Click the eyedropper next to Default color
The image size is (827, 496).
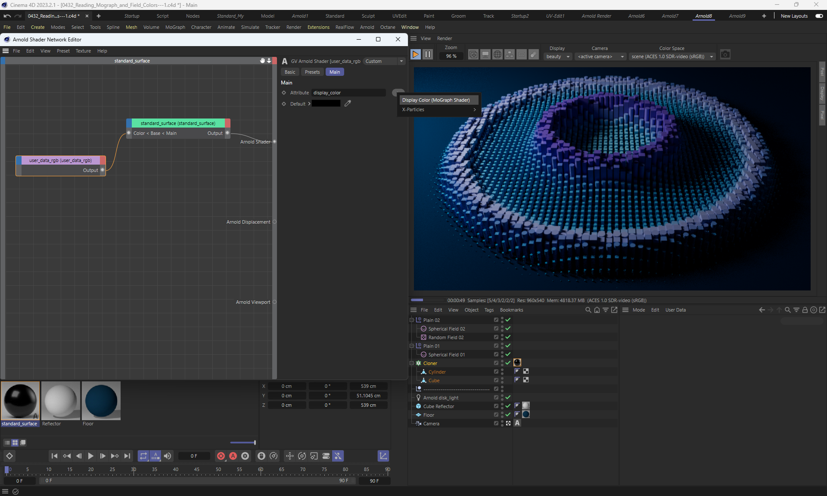(348, 103)
